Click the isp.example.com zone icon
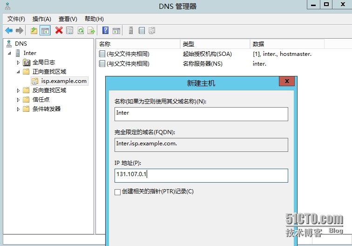352x246 pixels. 35,81
